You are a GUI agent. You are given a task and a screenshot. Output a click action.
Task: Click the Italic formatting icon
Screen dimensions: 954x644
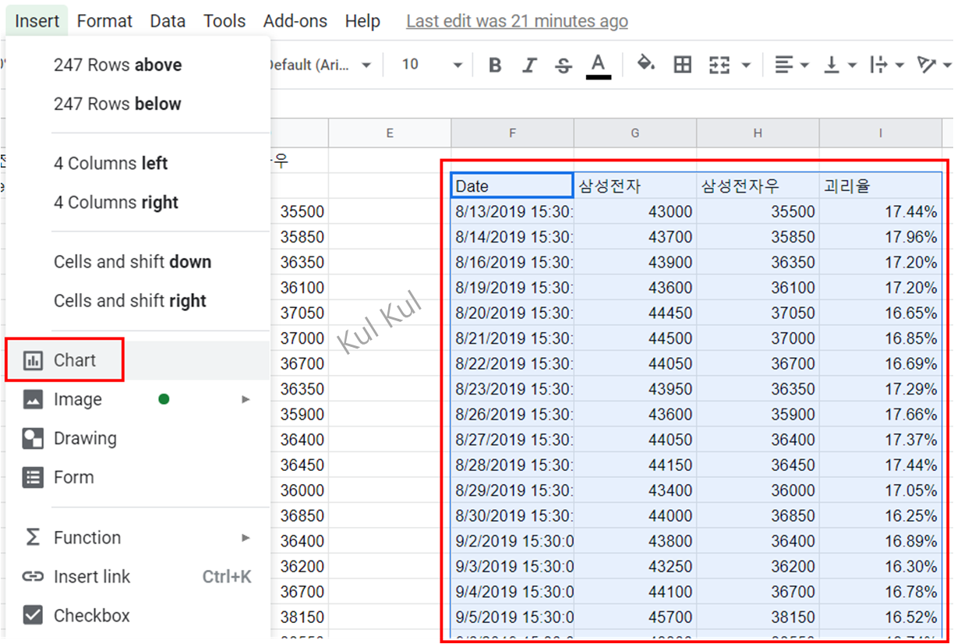click(x=530, y=65)
